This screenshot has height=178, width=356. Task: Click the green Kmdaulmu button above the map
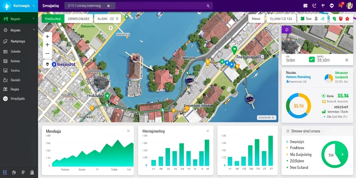pyautogui.click(x=53, y=19)
